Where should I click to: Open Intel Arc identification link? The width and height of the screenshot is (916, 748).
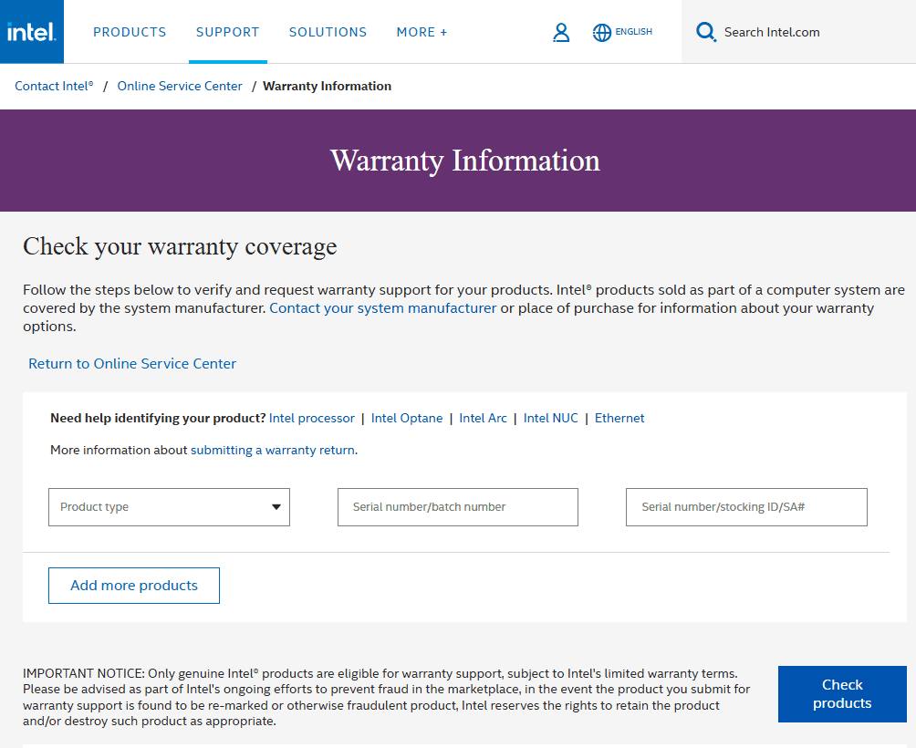pos(483,418)
